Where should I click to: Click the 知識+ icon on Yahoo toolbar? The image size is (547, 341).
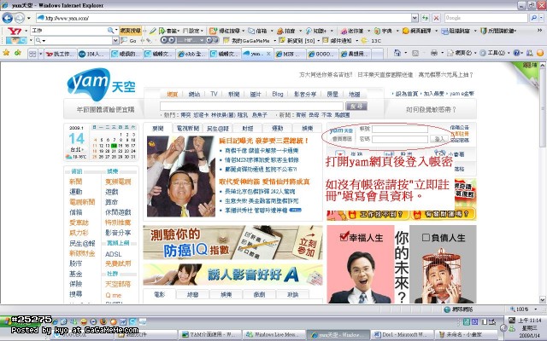pyautogui.click(x=309, y=31)
